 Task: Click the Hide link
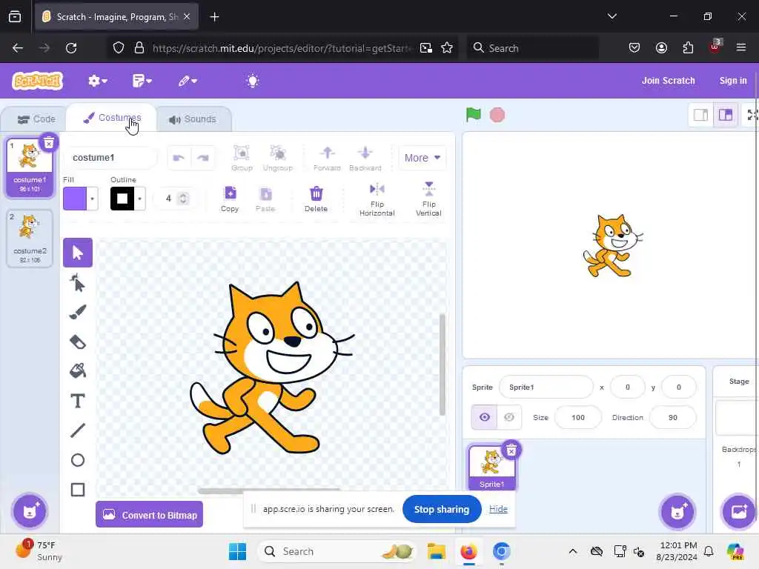[498, 509]
